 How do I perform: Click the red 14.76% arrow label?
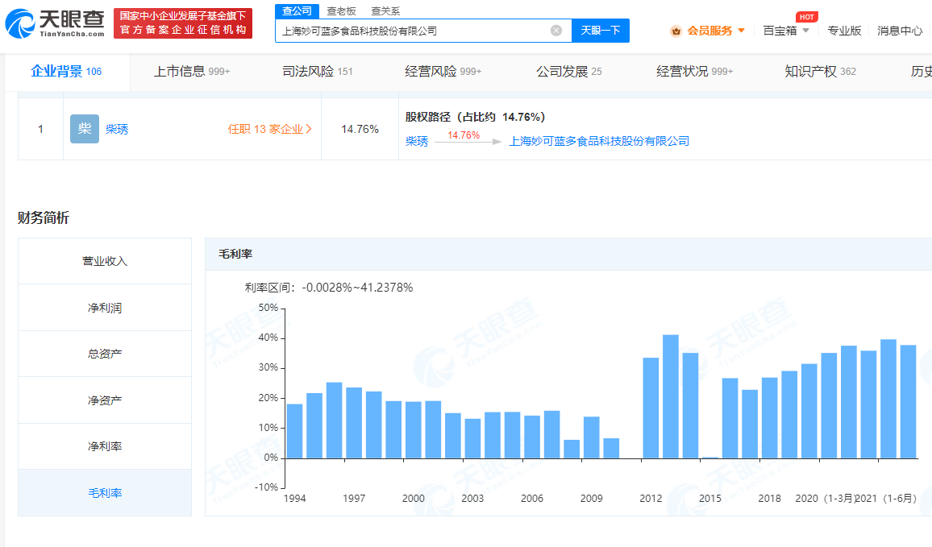464,135
